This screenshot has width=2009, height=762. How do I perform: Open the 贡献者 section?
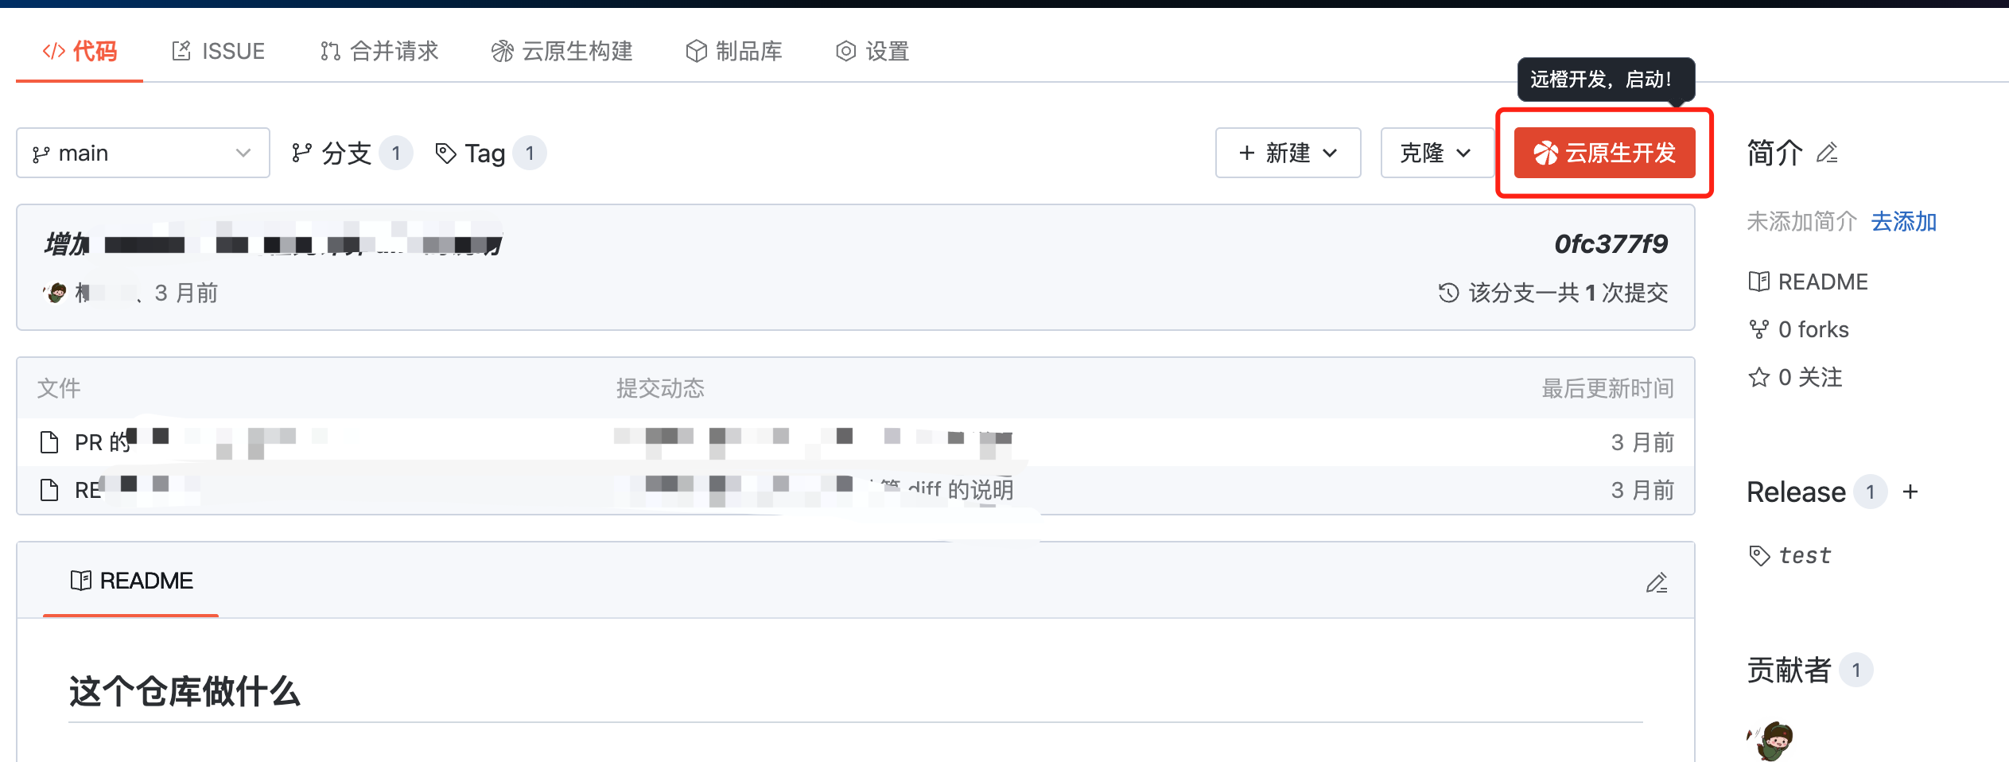click(1789, 670)
